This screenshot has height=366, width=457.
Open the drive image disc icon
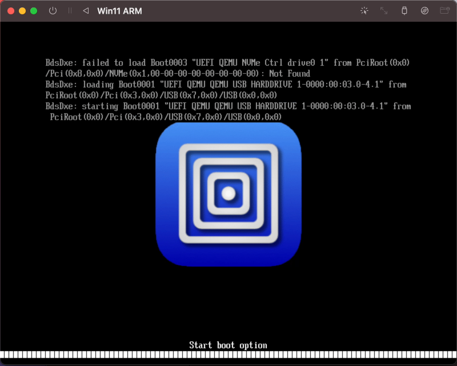424,11
